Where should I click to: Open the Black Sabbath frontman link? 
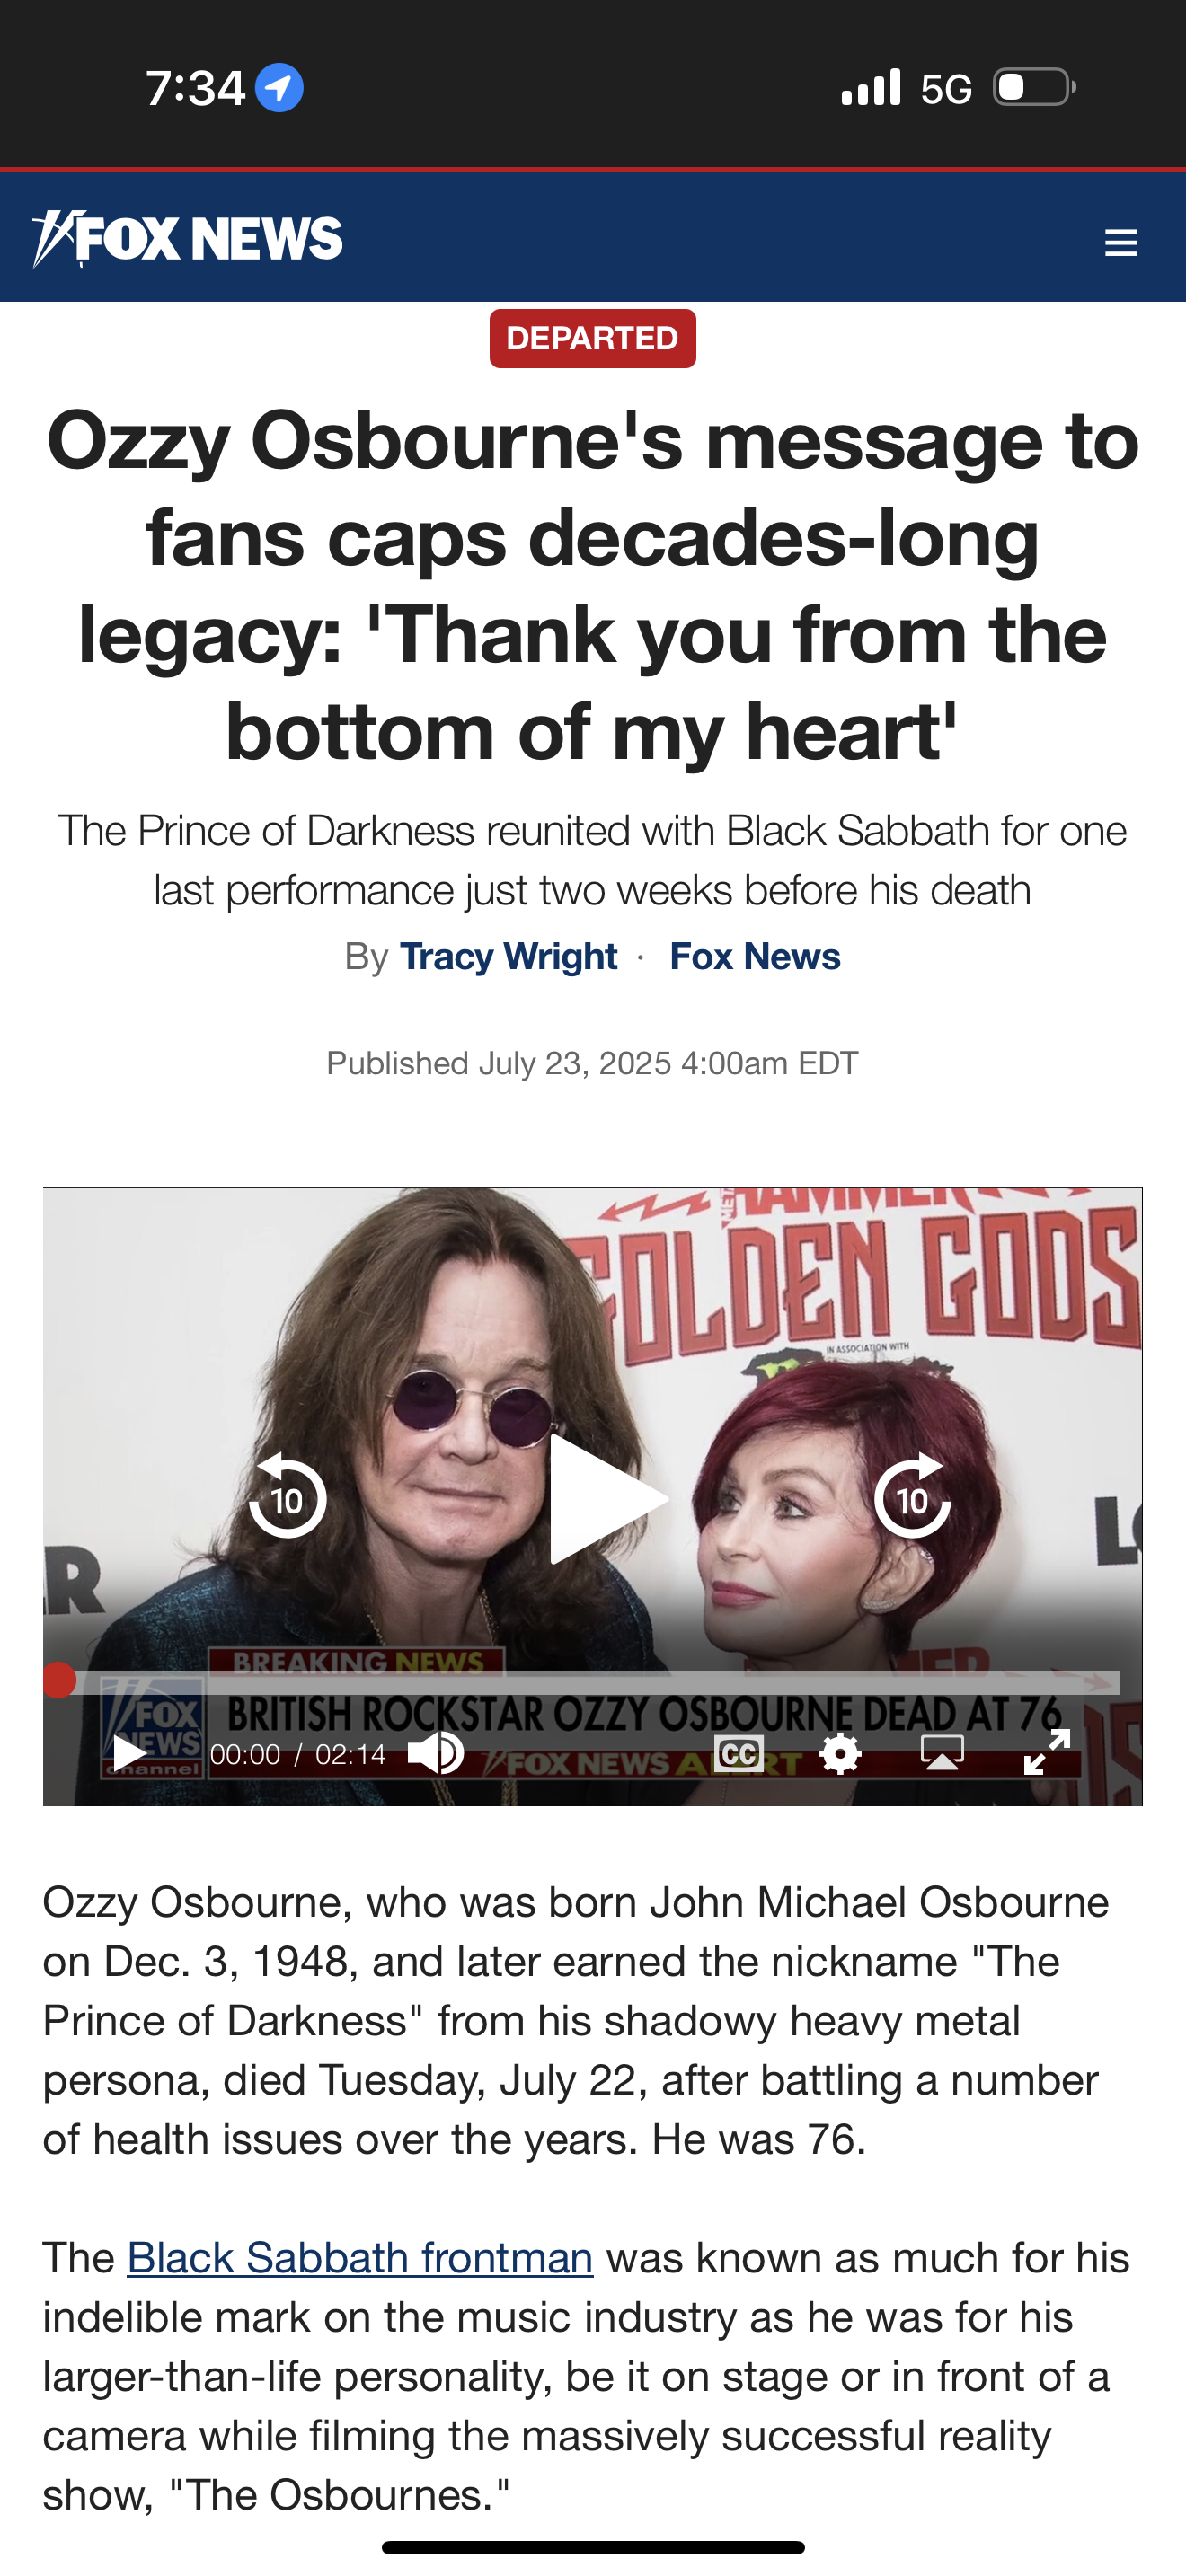[360, 2258]
